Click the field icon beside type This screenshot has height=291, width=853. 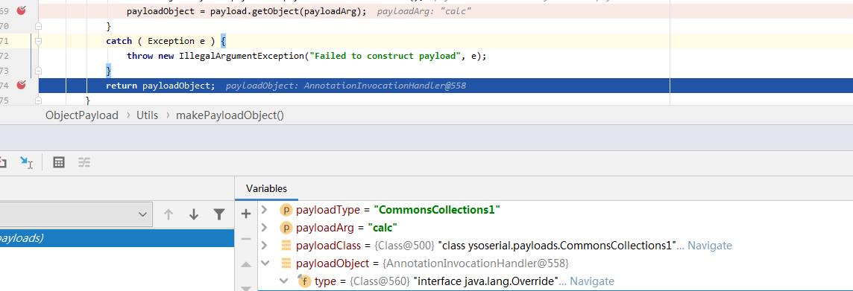[x=304, y=281]
